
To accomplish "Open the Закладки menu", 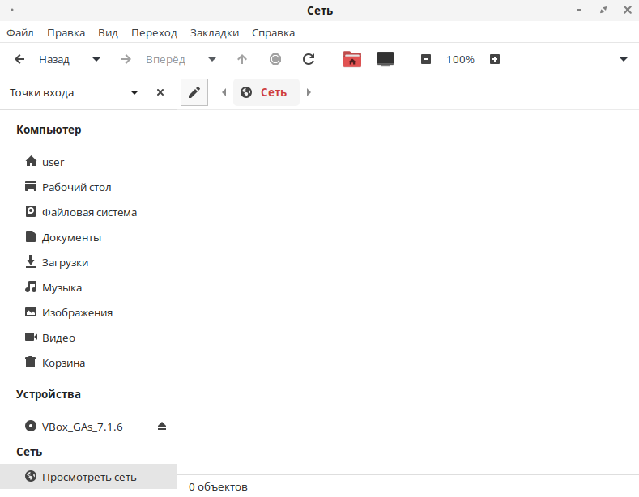I will point(215,33).
